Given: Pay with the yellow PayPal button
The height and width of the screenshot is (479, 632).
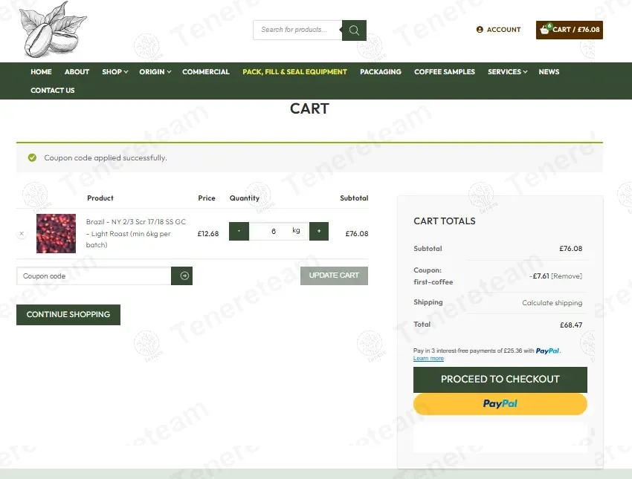Looking at the screenshot, I should [500, 404].
